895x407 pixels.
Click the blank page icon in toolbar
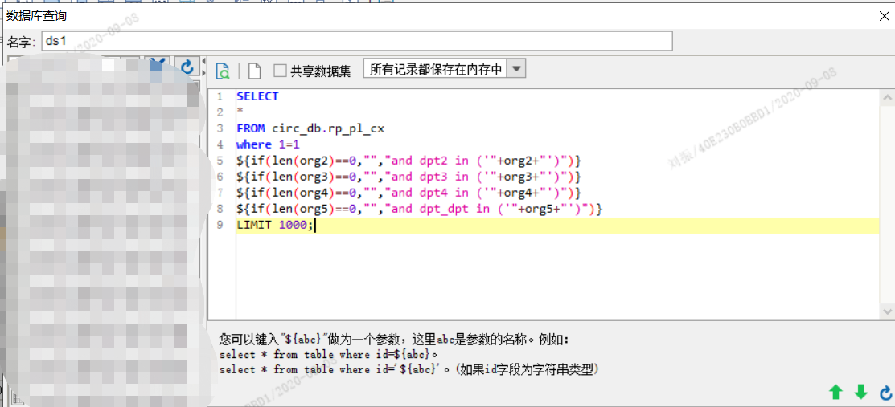point(254,71)
